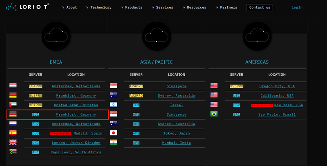Click the LORIOT logo in header
Viewport: 327px width, 166px height.
click(x=27, y=7)
